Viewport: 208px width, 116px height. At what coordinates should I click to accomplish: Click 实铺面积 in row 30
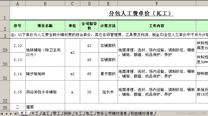click(x=108, y=60)
